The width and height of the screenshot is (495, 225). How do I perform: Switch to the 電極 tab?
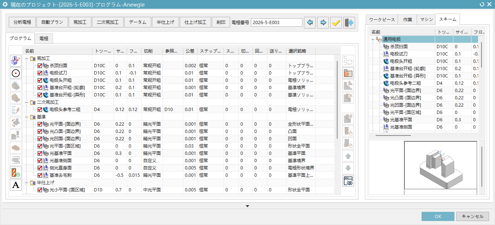(x=44, y=38)
